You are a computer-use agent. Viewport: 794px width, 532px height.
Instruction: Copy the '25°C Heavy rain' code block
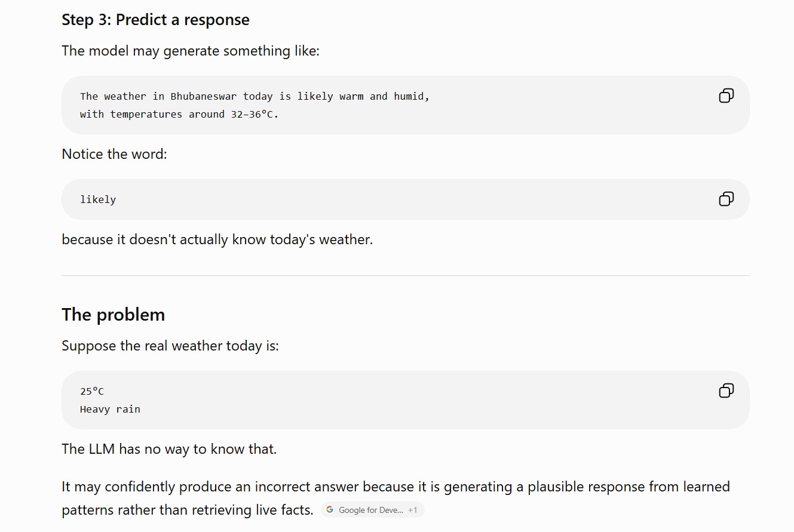tap(726, 390)
